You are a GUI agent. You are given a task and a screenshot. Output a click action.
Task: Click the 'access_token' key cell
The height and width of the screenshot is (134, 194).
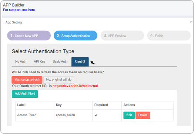(73, 115)
